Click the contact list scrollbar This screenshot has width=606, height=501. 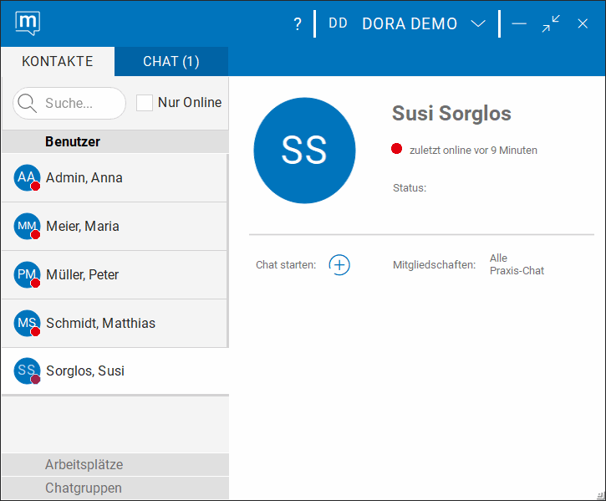click(227, 251)
